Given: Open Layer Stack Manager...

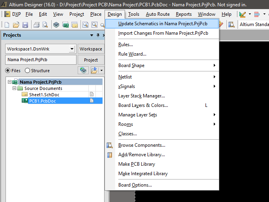Looking at the screenshot, I should (162, 96).
